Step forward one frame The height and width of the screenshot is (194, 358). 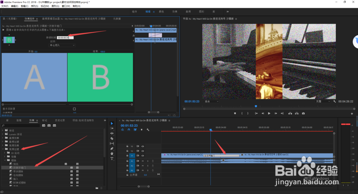[276, 113]
